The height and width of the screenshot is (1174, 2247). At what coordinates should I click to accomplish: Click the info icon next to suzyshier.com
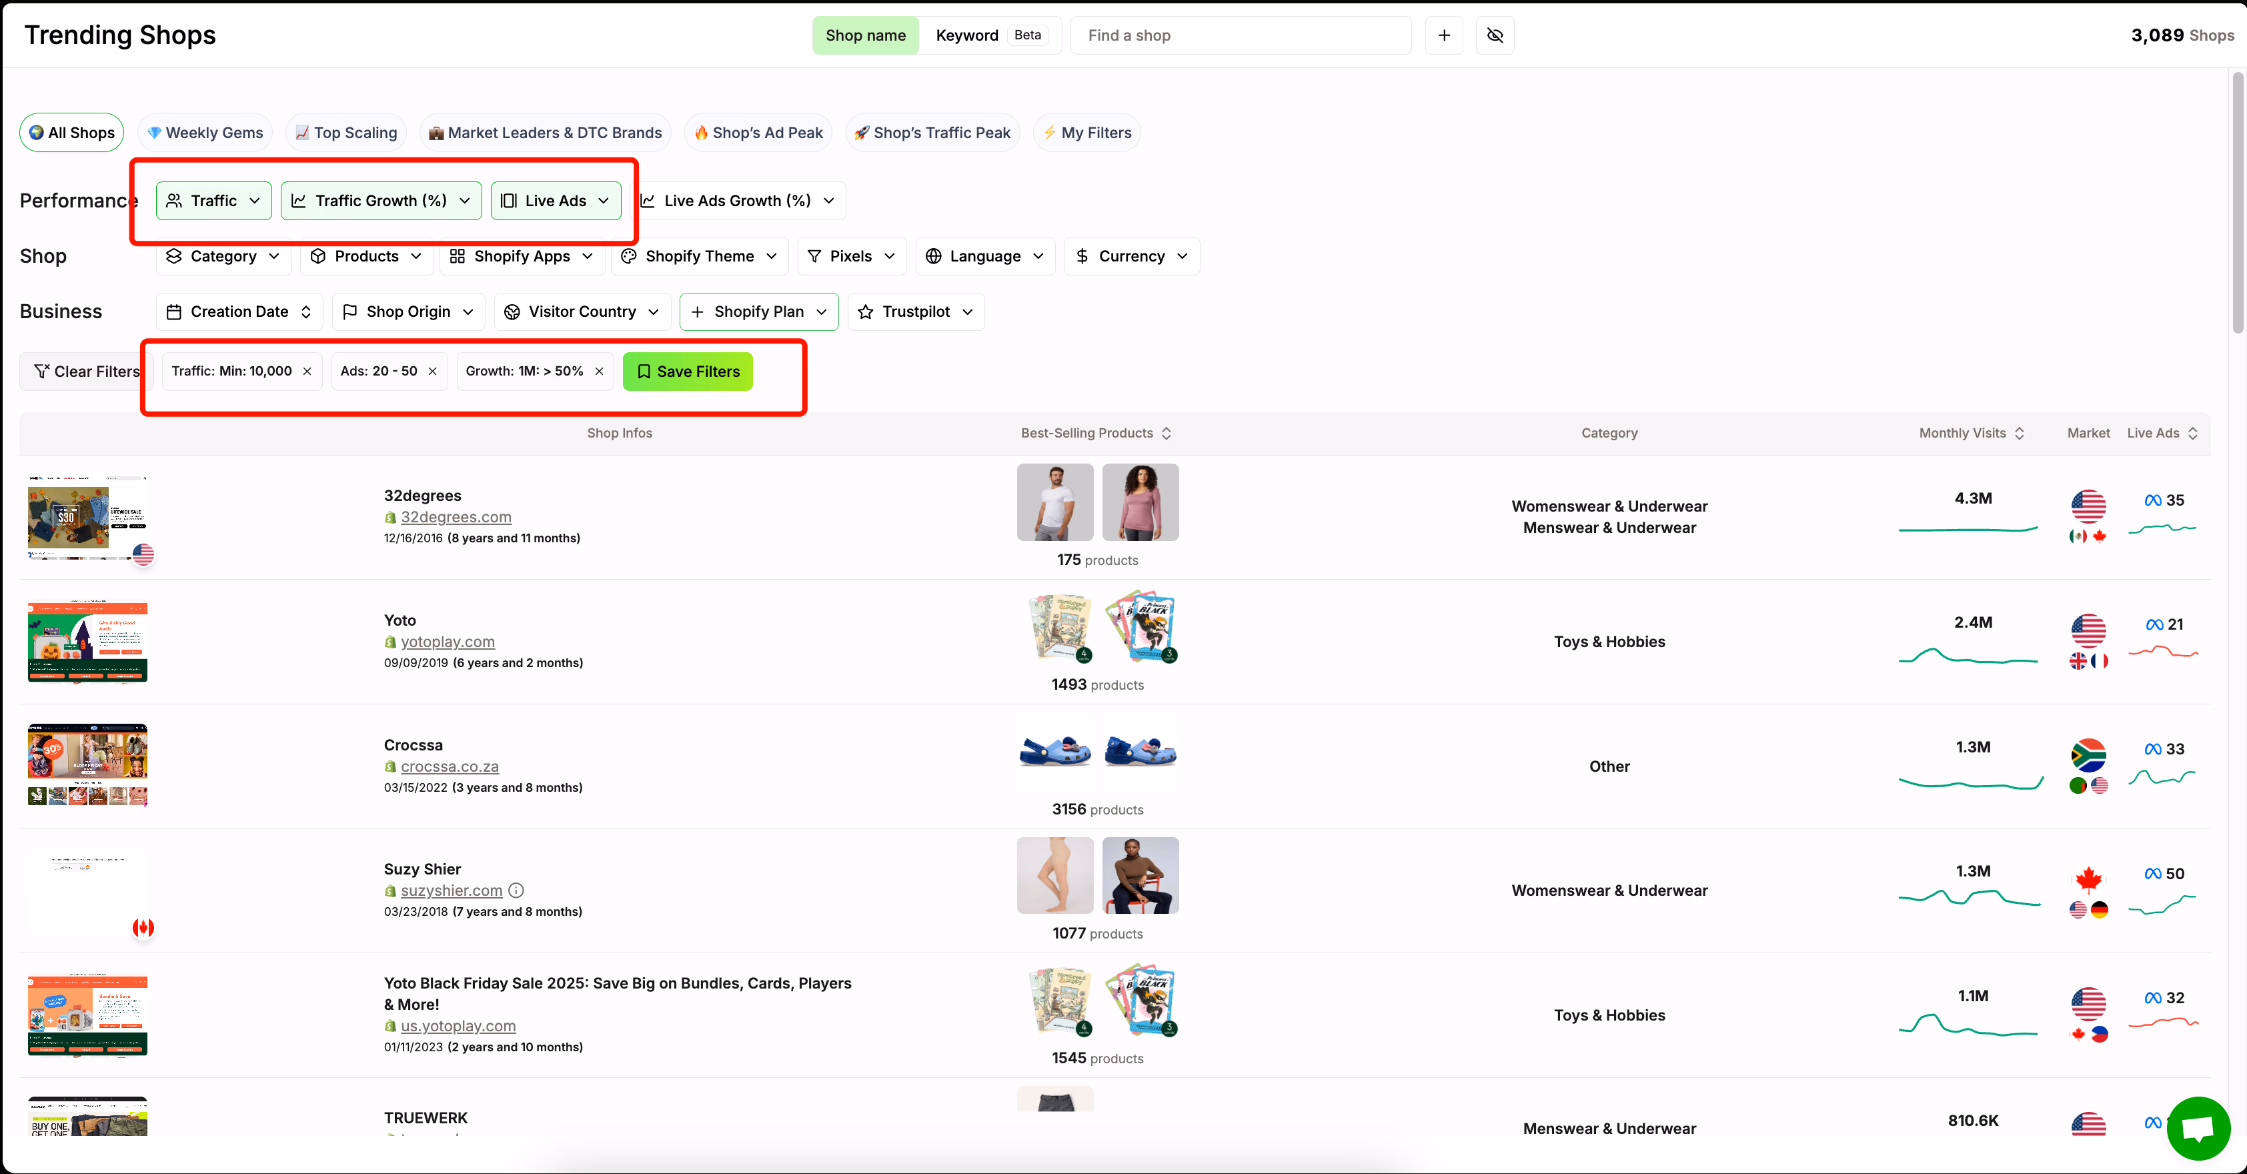tap(516, 890)
